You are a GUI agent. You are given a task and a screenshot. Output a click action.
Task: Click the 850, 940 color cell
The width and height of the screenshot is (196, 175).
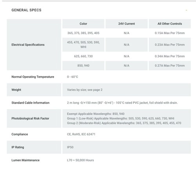pyautogui.click(x=83, y=66)
